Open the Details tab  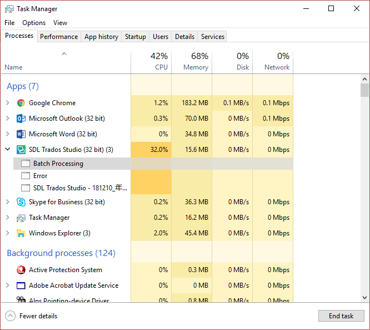point(184,37)
